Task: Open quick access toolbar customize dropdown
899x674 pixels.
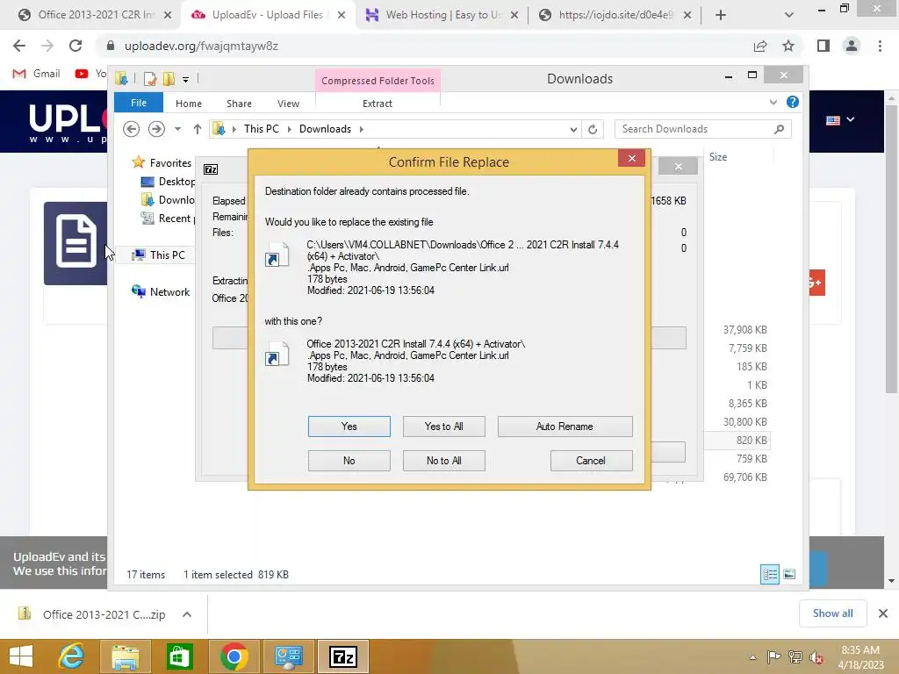Action: [x=186, y=80]
